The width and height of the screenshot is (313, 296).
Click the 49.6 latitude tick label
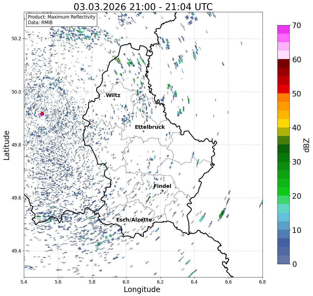pyautogui.click(x=16, y=198)
